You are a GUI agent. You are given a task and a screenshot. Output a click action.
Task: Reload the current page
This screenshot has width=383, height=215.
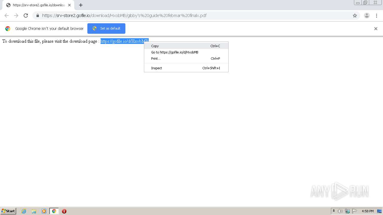click(26, 16)
